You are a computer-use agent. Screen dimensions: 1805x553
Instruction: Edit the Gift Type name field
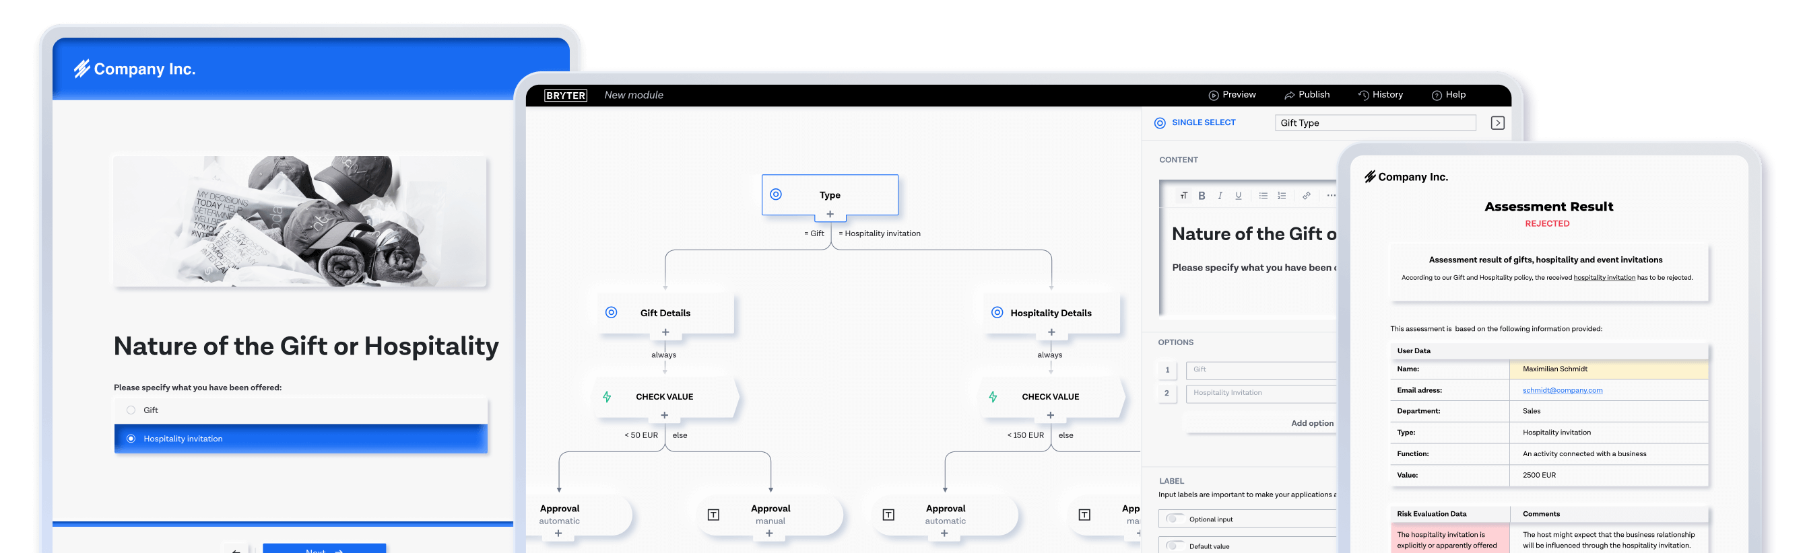point(1375,123)
